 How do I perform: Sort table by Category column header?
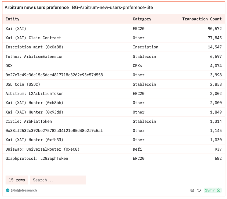(142, 19)
